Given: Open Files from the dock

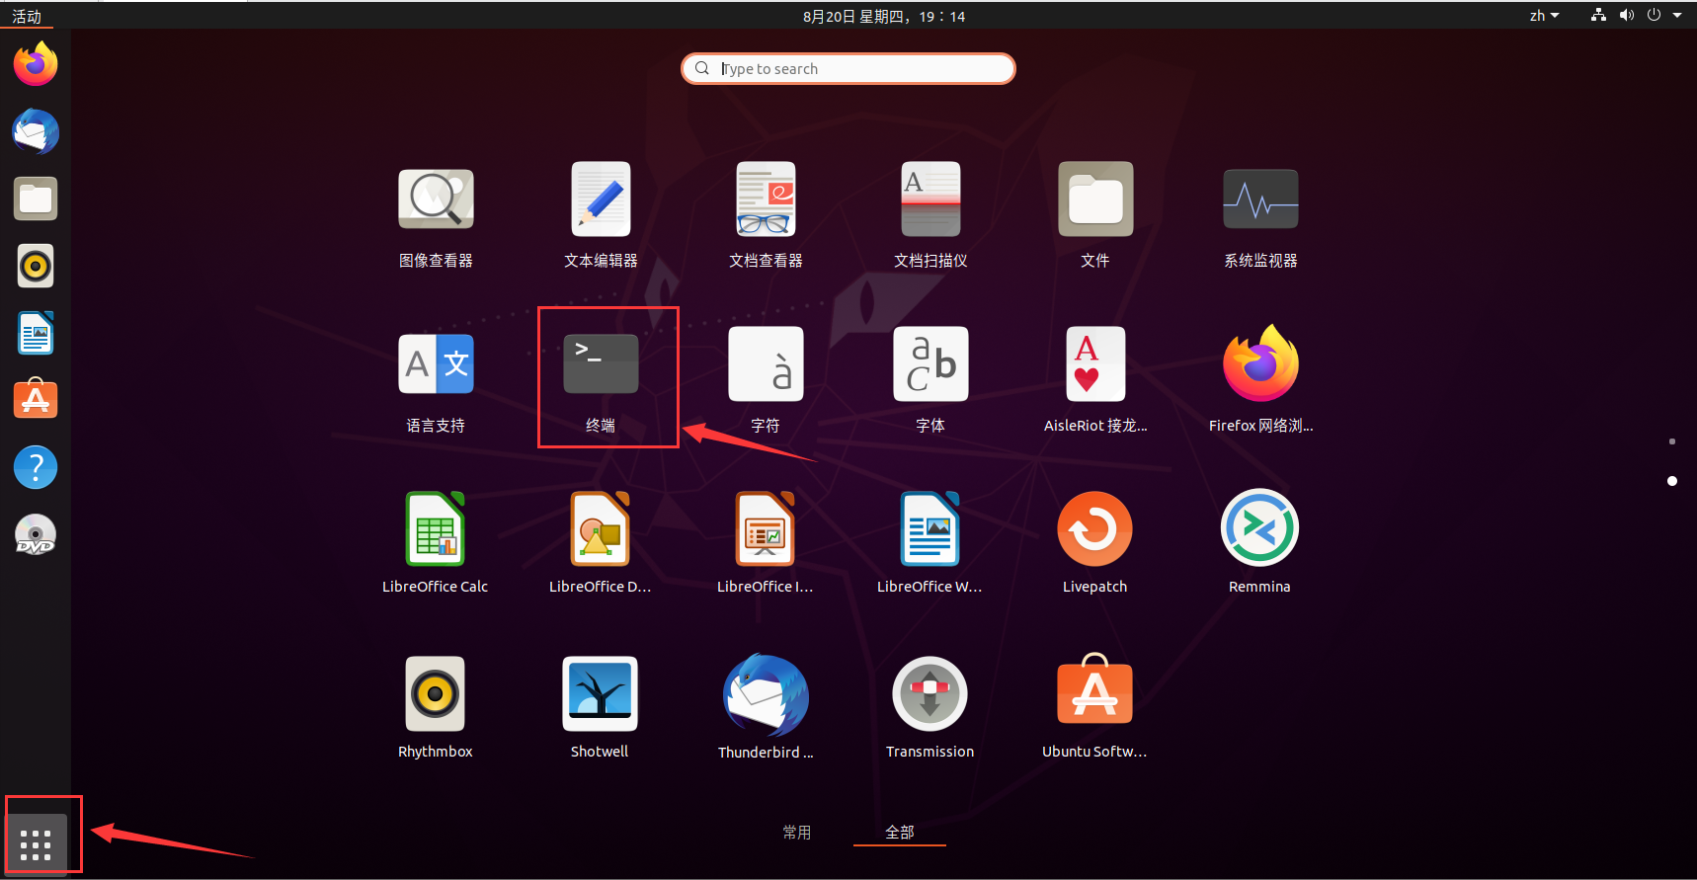Looking at the screenshot, I should pos(36,199).
